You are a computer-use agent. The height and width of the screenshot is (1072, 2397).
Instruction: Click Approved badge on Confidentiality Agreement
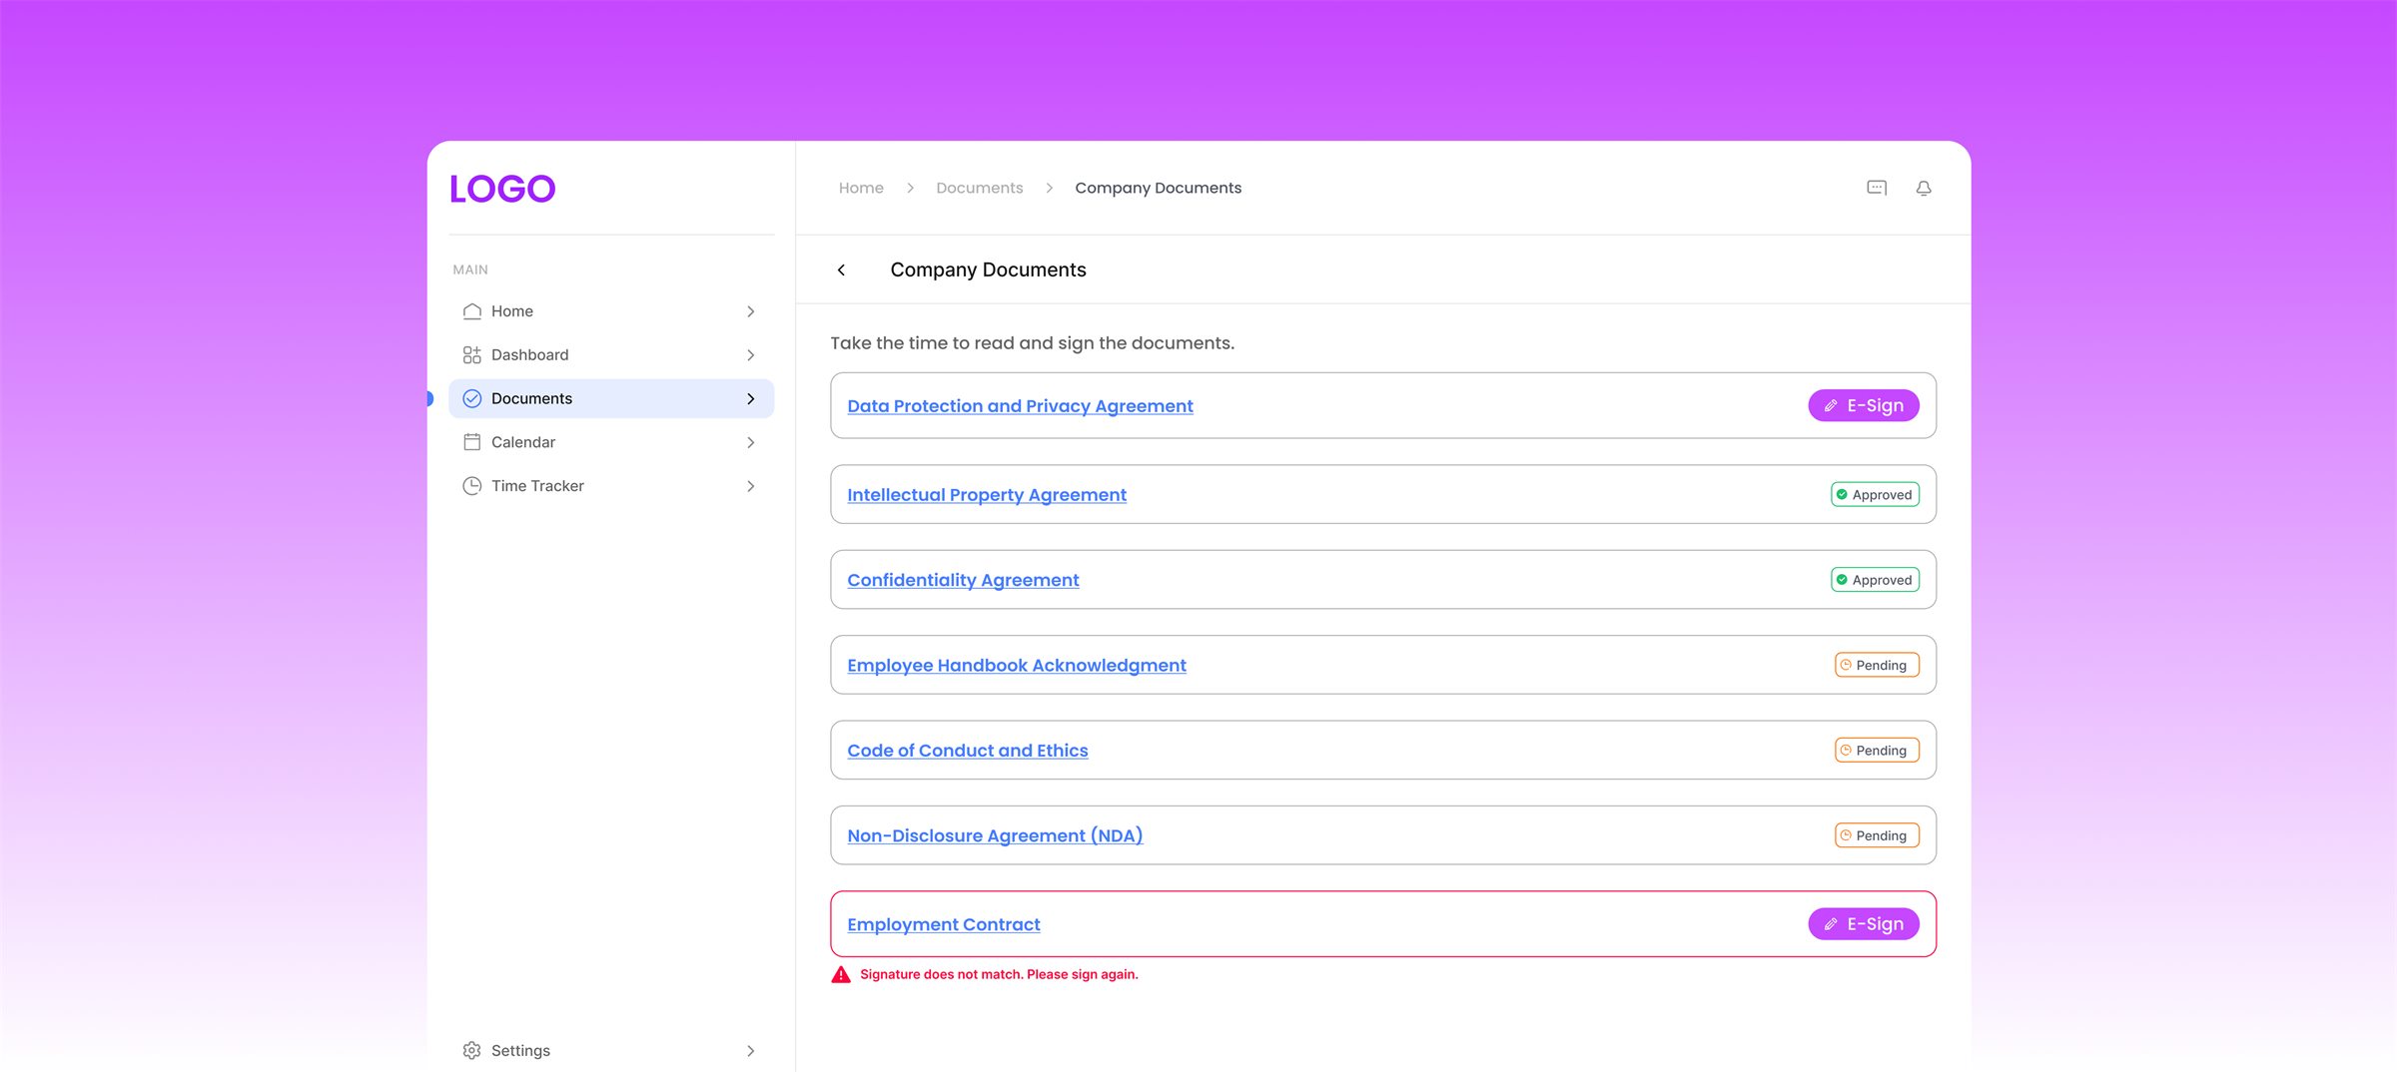click(x=1876, y=580)
